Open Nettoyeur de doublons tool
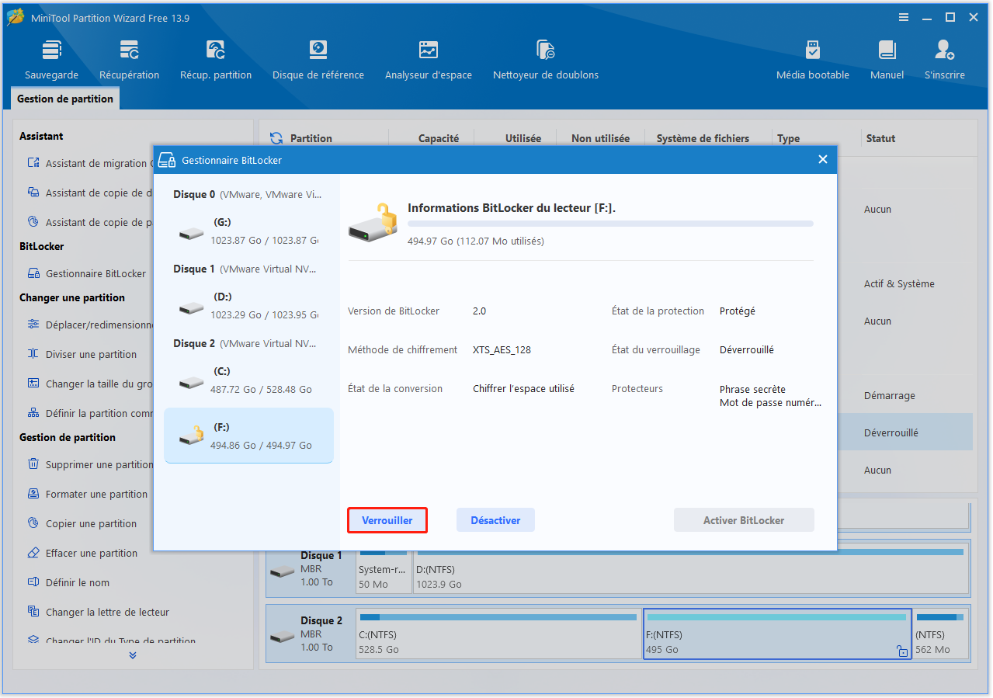This screenshot has height=698, width=993. coord(546,61)
